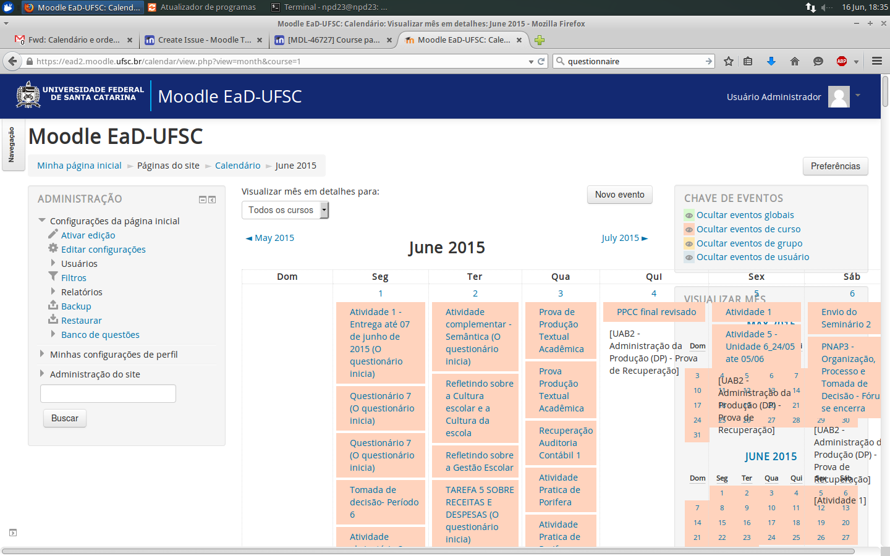Expand the Relatórios tree node
Image resolution: width=890 pixels, height=556 pixels.
[53, 292]
